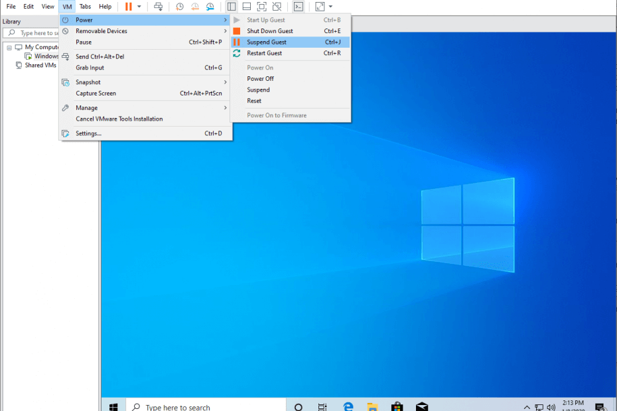Open the Help menu
Image resolution: width=617 pixels, height=411 pixels.
click(x=105, y=7)
